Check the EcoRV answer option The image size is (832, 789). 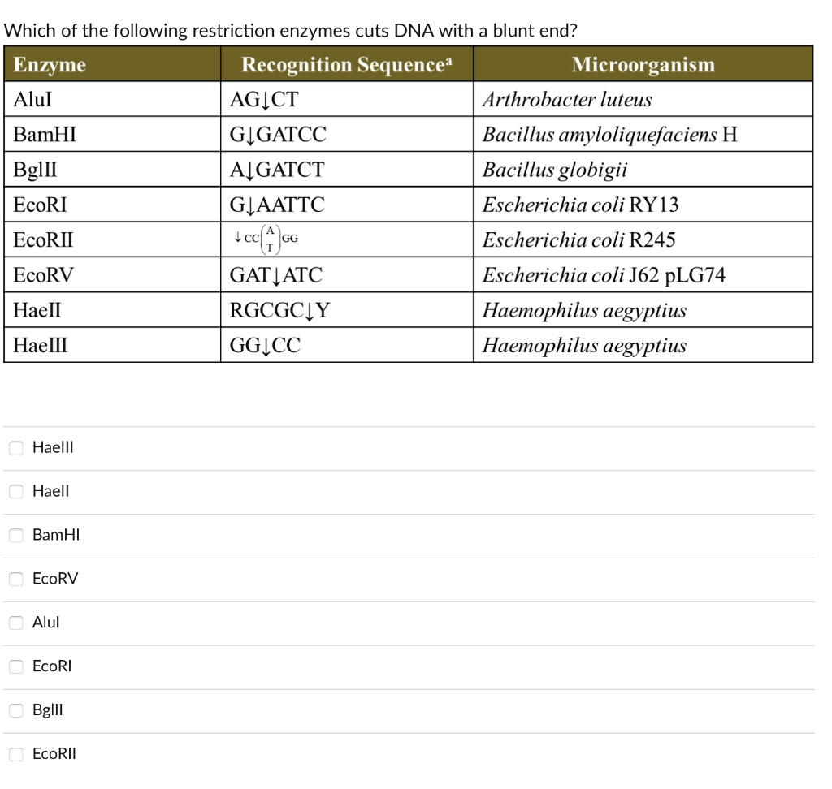15,579
